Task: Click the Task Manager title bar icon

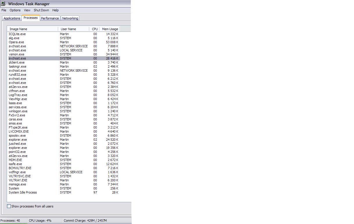Action: (3, 3)
